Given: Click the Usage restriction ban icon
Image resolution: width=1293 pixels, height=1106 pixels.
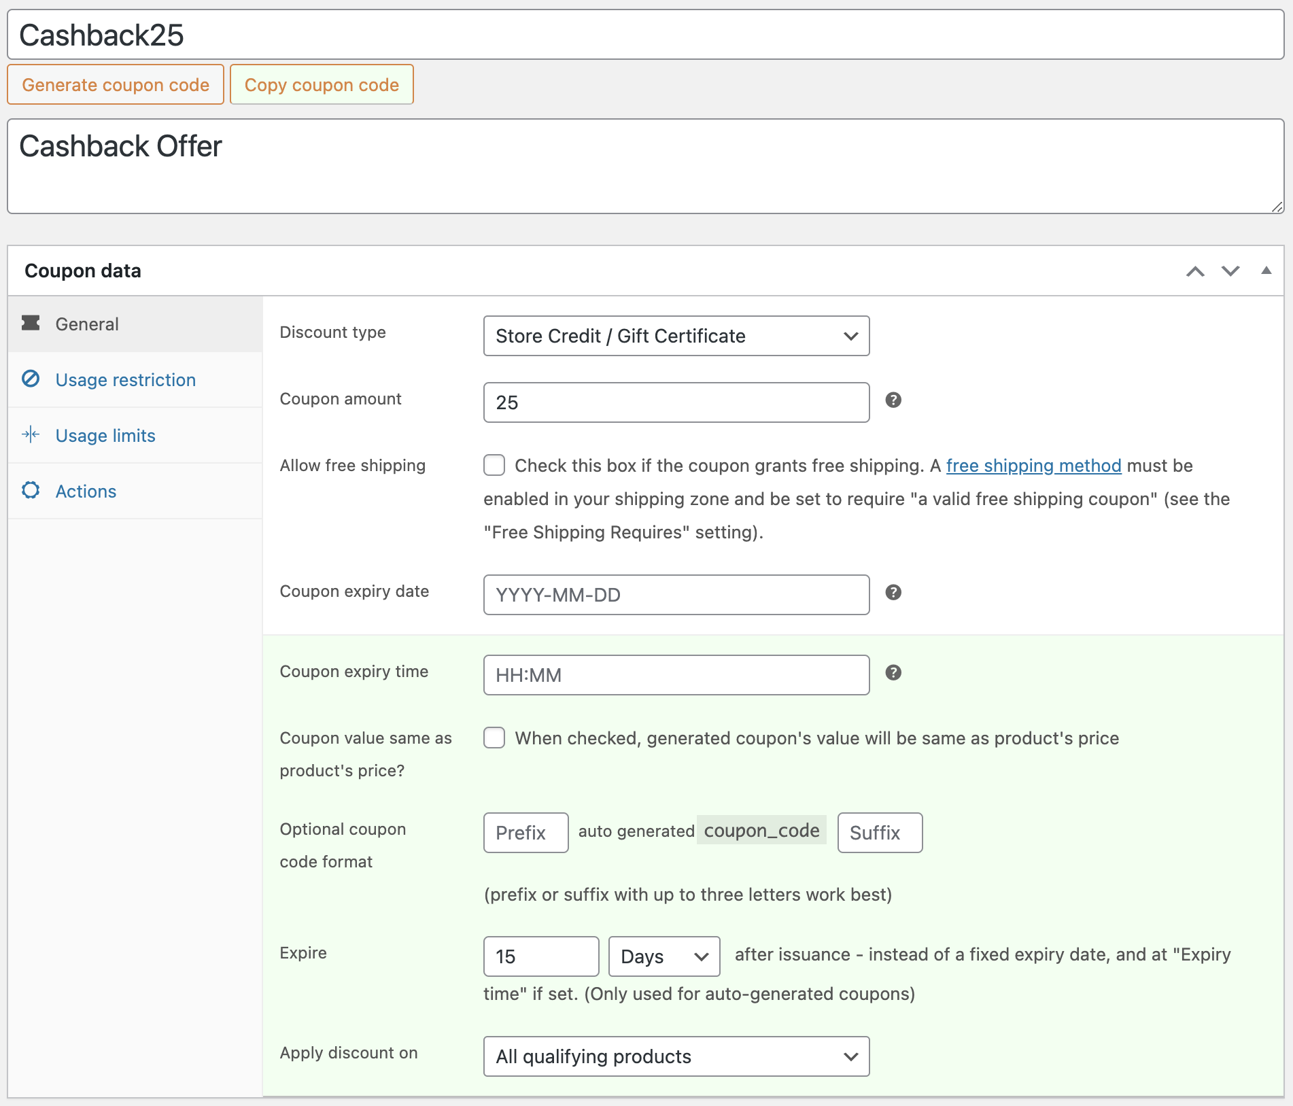Looking at the screenshot, I should click(x=31, y=379).
